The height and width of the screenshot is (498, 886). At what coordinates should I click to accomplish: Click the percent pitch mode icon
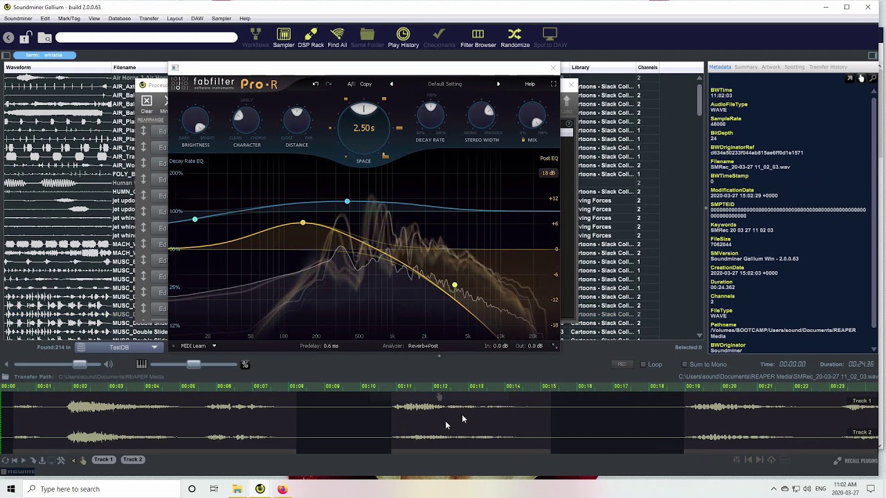pos(244,365)
